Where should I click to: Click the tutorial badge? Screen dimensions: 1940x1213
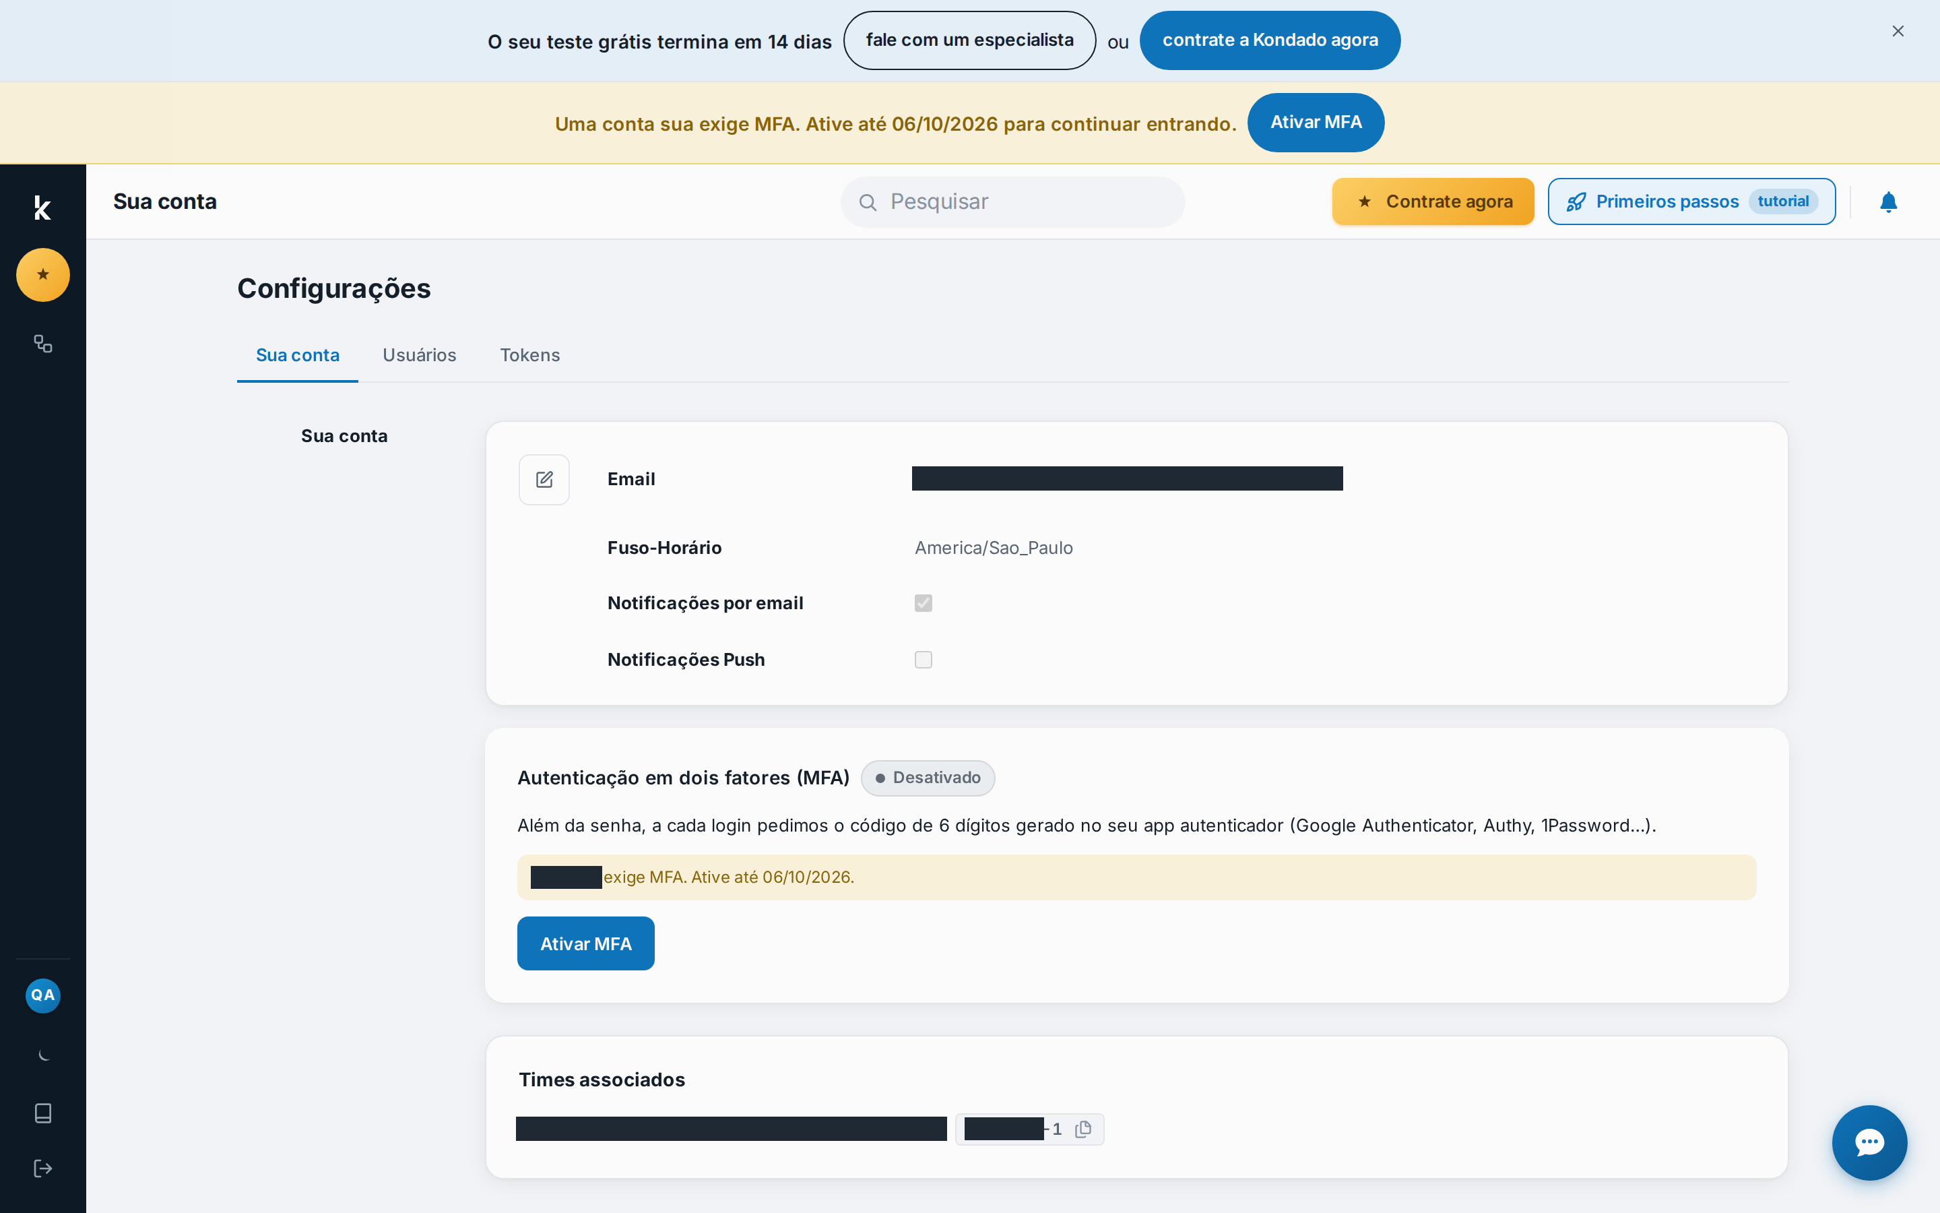[x=1783, y=201]
